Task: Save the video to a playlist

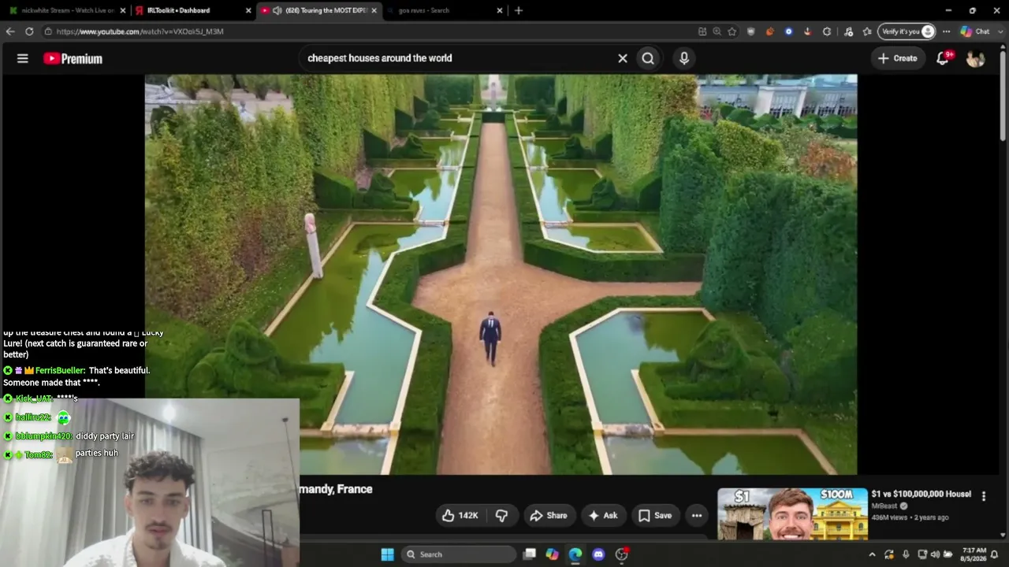Action: click(655, 516)
